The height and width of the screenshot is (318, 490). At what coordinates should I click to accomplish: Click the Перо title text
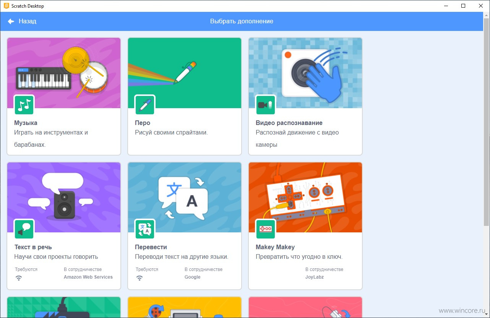pos(143,123)
